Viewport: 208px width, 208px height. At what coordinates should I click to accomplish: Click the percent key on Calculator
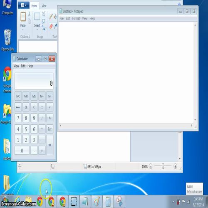click(x=50, y=118)
